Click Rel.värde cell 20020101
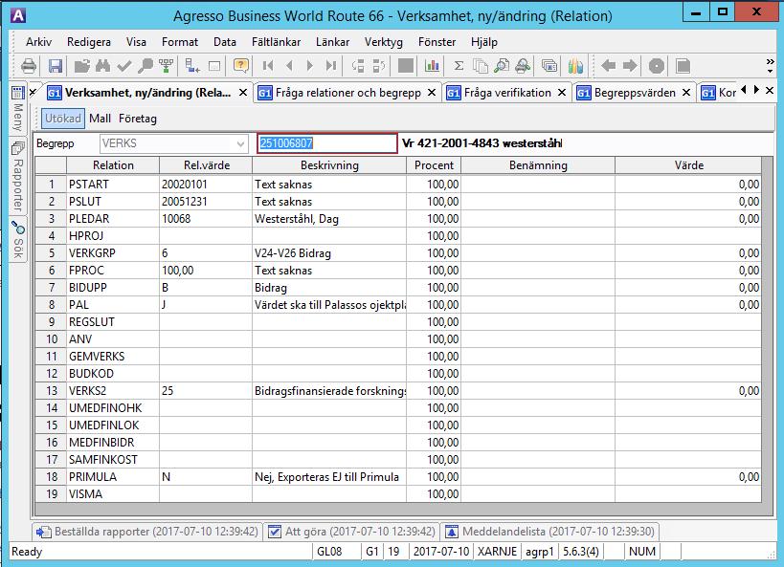The image size is (784, 567). (x=206, y=185)
